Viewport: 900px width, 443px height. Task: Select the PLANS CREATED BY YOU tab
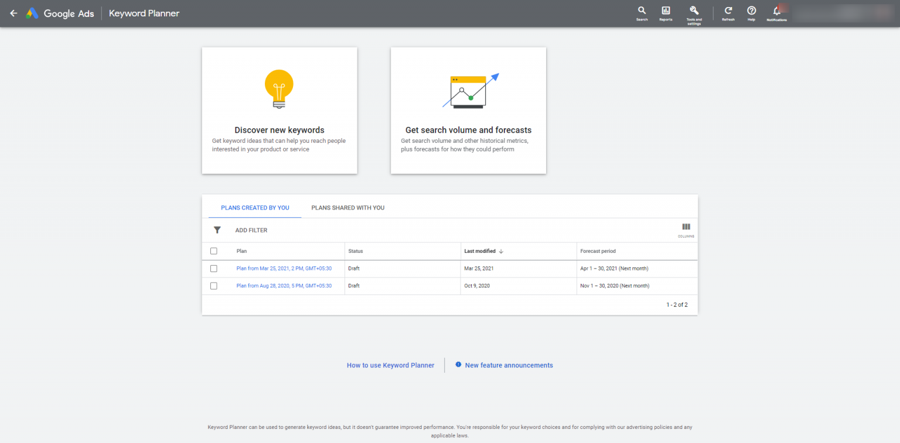click(x=254, y=207)
